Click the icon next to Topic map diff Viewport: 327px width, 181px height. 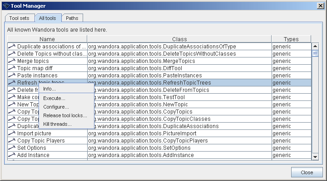(x=12, y=68)
